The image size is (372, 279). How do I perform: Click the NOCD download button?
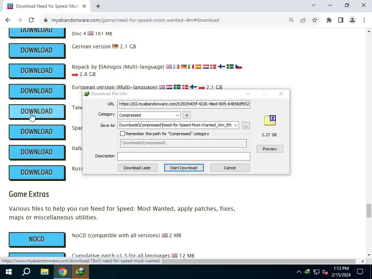37,239
